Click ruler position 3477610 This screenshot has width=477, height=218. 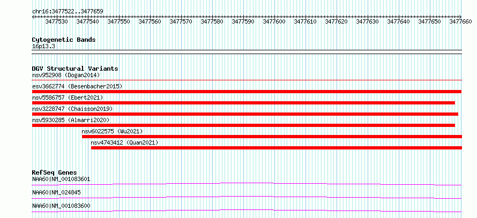click(305, 21)
